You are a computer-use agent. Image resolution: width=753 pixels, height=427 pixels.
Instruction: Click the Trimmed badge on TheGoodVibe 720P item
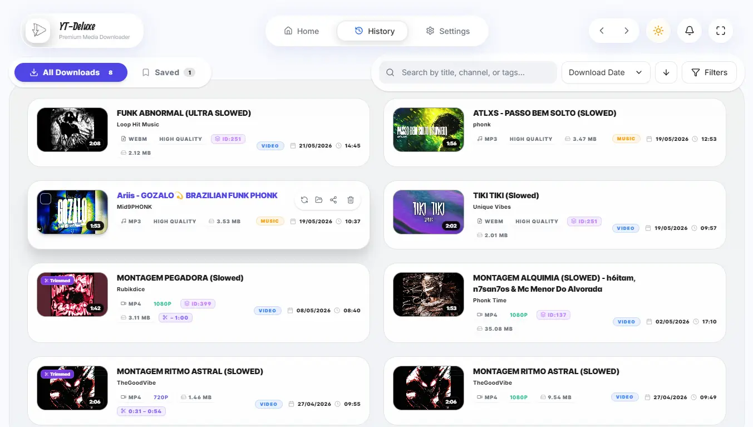pyautogui.click(x=57, y=374)
